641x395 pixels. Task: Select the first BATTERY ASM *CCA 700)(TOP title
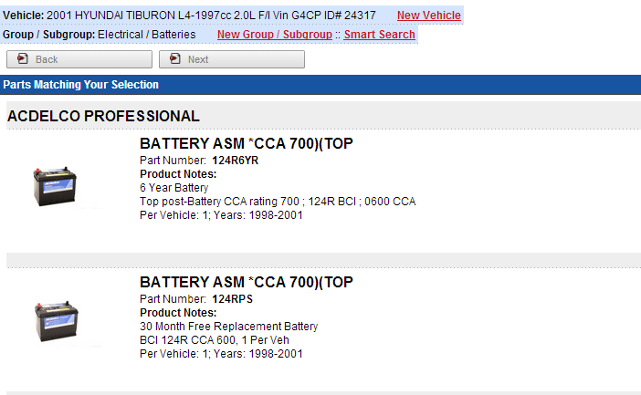247,143
